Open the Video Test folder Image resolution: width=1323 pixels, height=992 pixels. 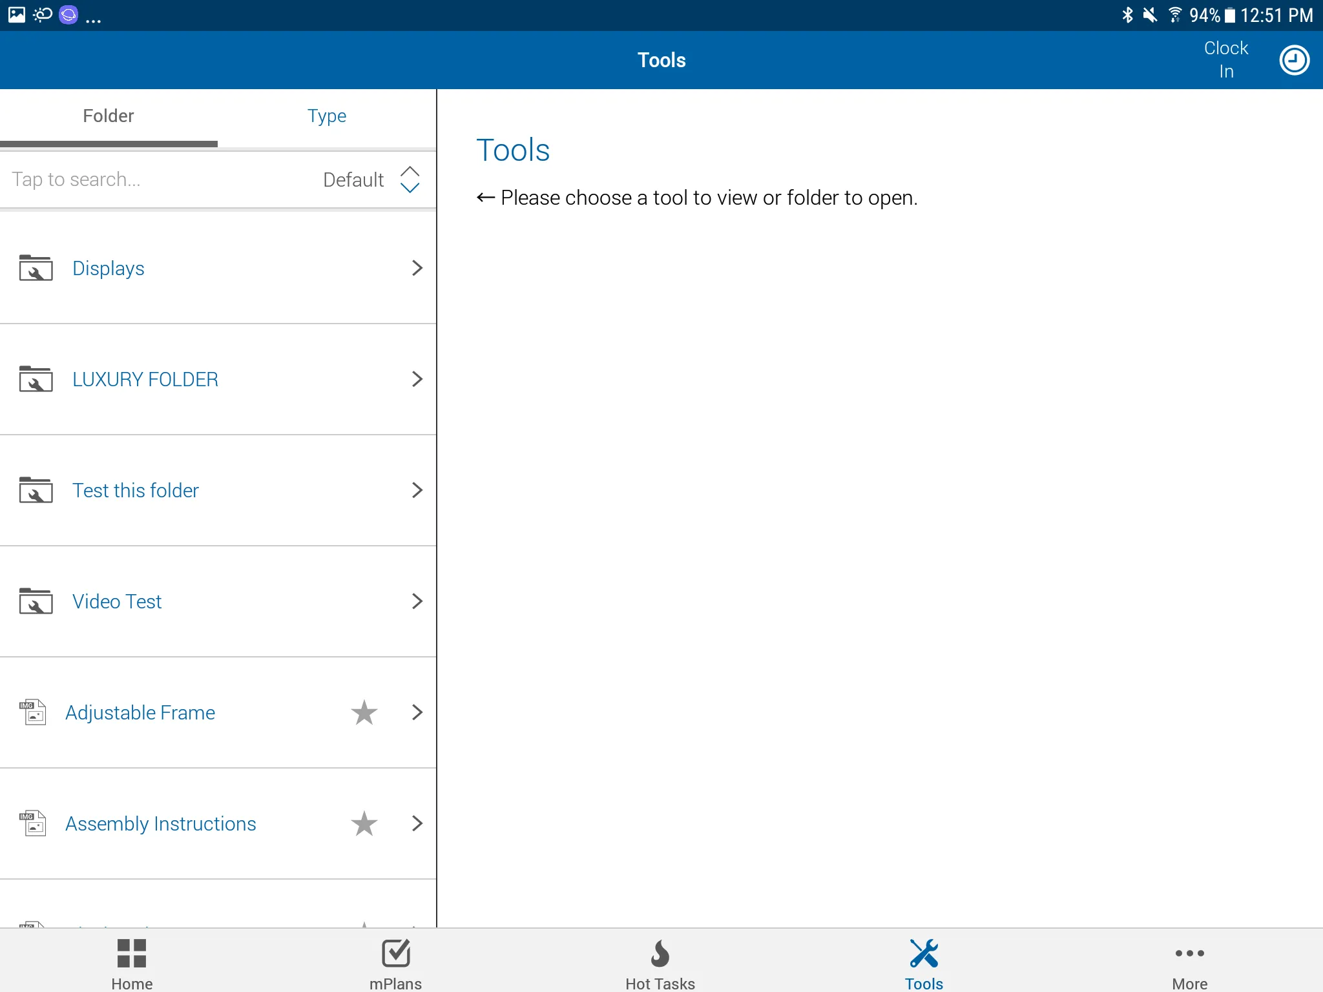(x=218, y=601)
